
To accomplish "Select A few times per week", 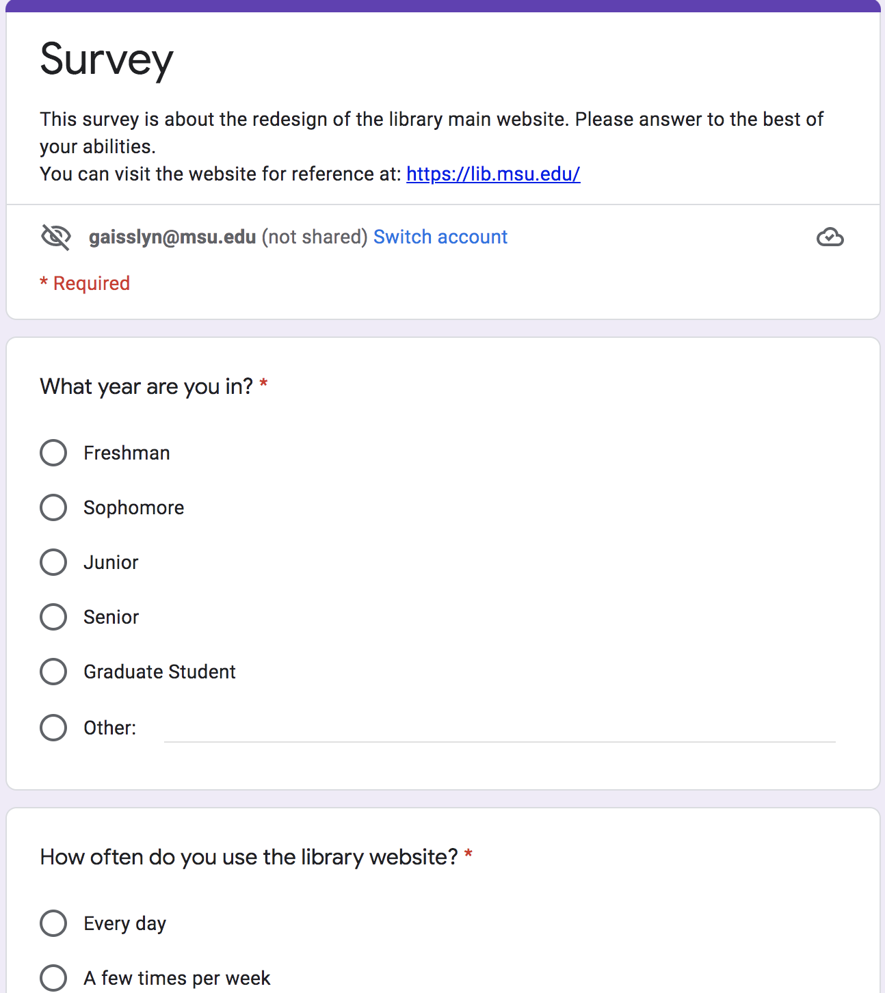I will tap(53, 978).
